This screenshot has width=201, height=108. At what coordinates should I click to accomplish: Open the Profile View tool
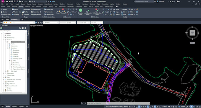(49, 9)
